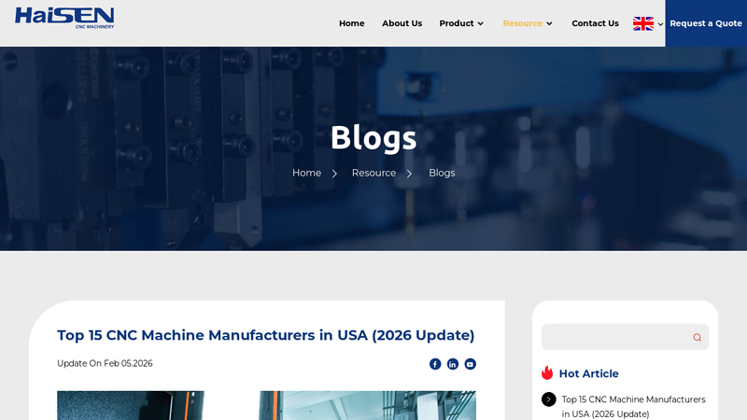Open the Blogs breadcrumb link
Viewport: 747px width, 420px height.
tap(442, 173)
